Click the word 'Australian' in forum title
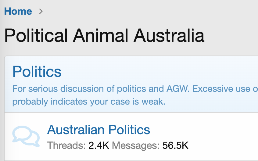This screenshot has height=161, width=258. pyautogui.click(x=75, y=130)
